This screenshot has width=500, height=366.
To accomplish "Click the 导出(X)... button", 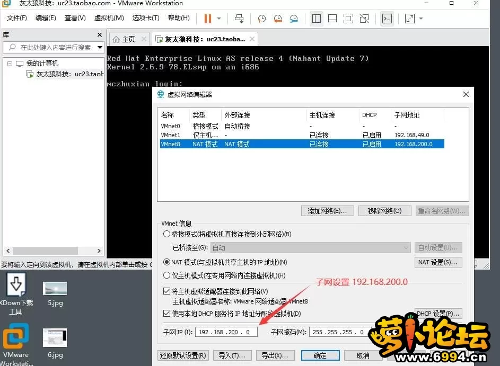I will (x=275, y=355).
